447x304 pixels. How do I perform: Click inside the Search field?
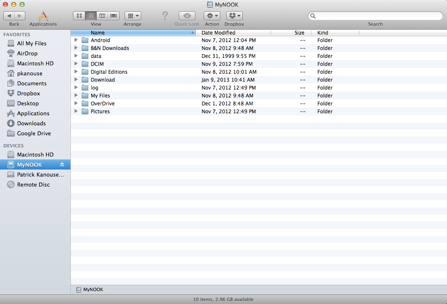pos(375,16)
